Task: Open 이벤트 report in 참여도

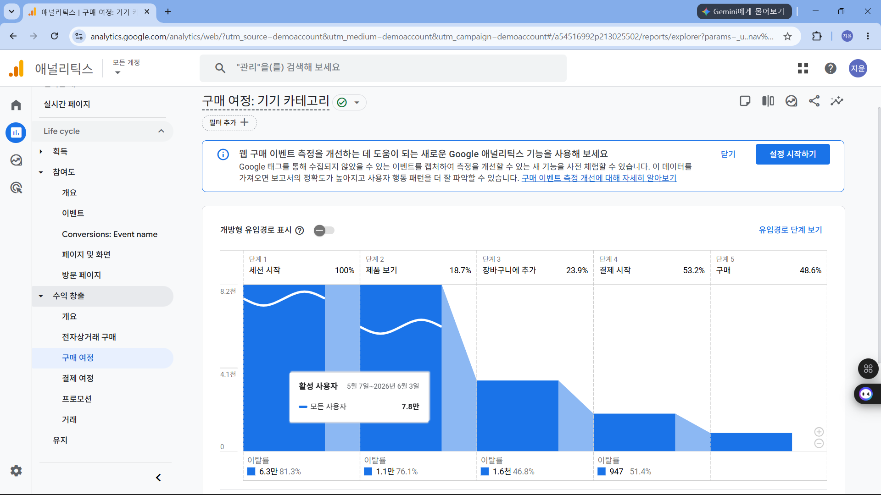Action: (73, 213)
